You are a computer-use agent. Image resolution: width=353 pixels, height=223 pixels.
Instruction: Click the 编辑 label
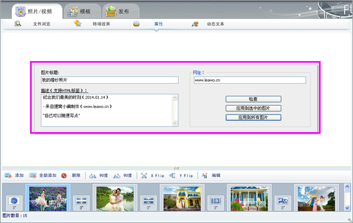pyautogui.click(x=216, y=175)
